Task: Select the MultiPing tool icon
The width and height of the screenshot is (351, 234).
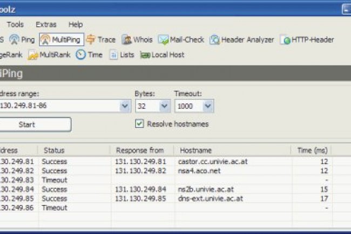Action: 61,39
